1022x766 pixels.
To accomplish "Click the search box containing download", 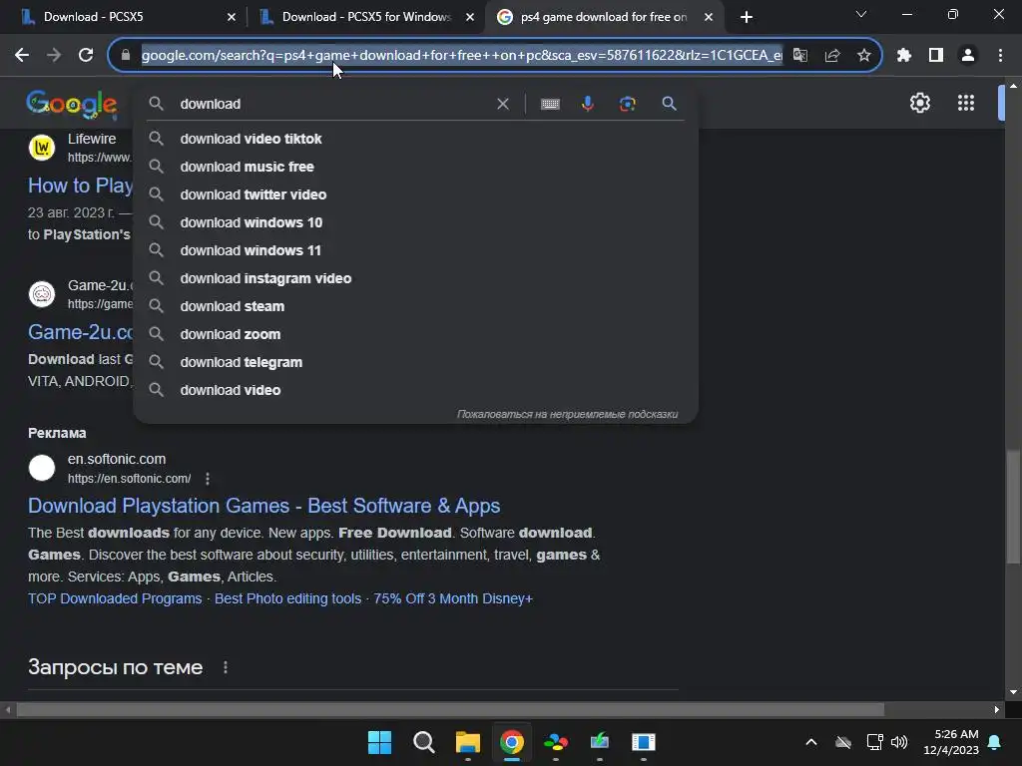I will [332, 104].
